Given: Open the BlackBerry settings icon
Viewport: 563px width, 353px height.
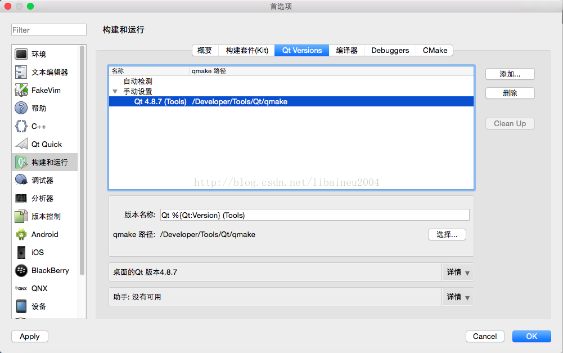Looking at the screenshot, I should point(21,270).
